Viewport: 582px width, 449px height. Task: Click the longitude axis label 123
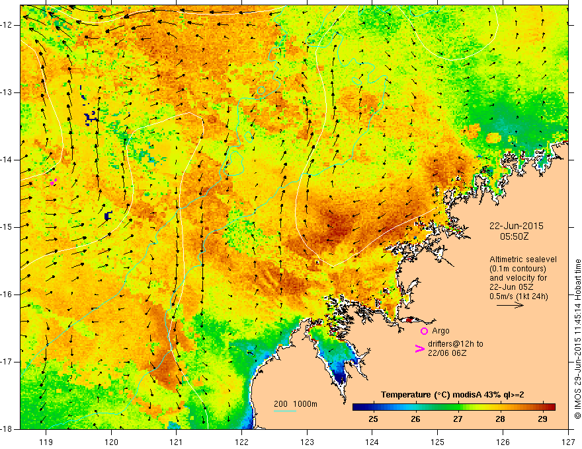[x=307, y=442]
